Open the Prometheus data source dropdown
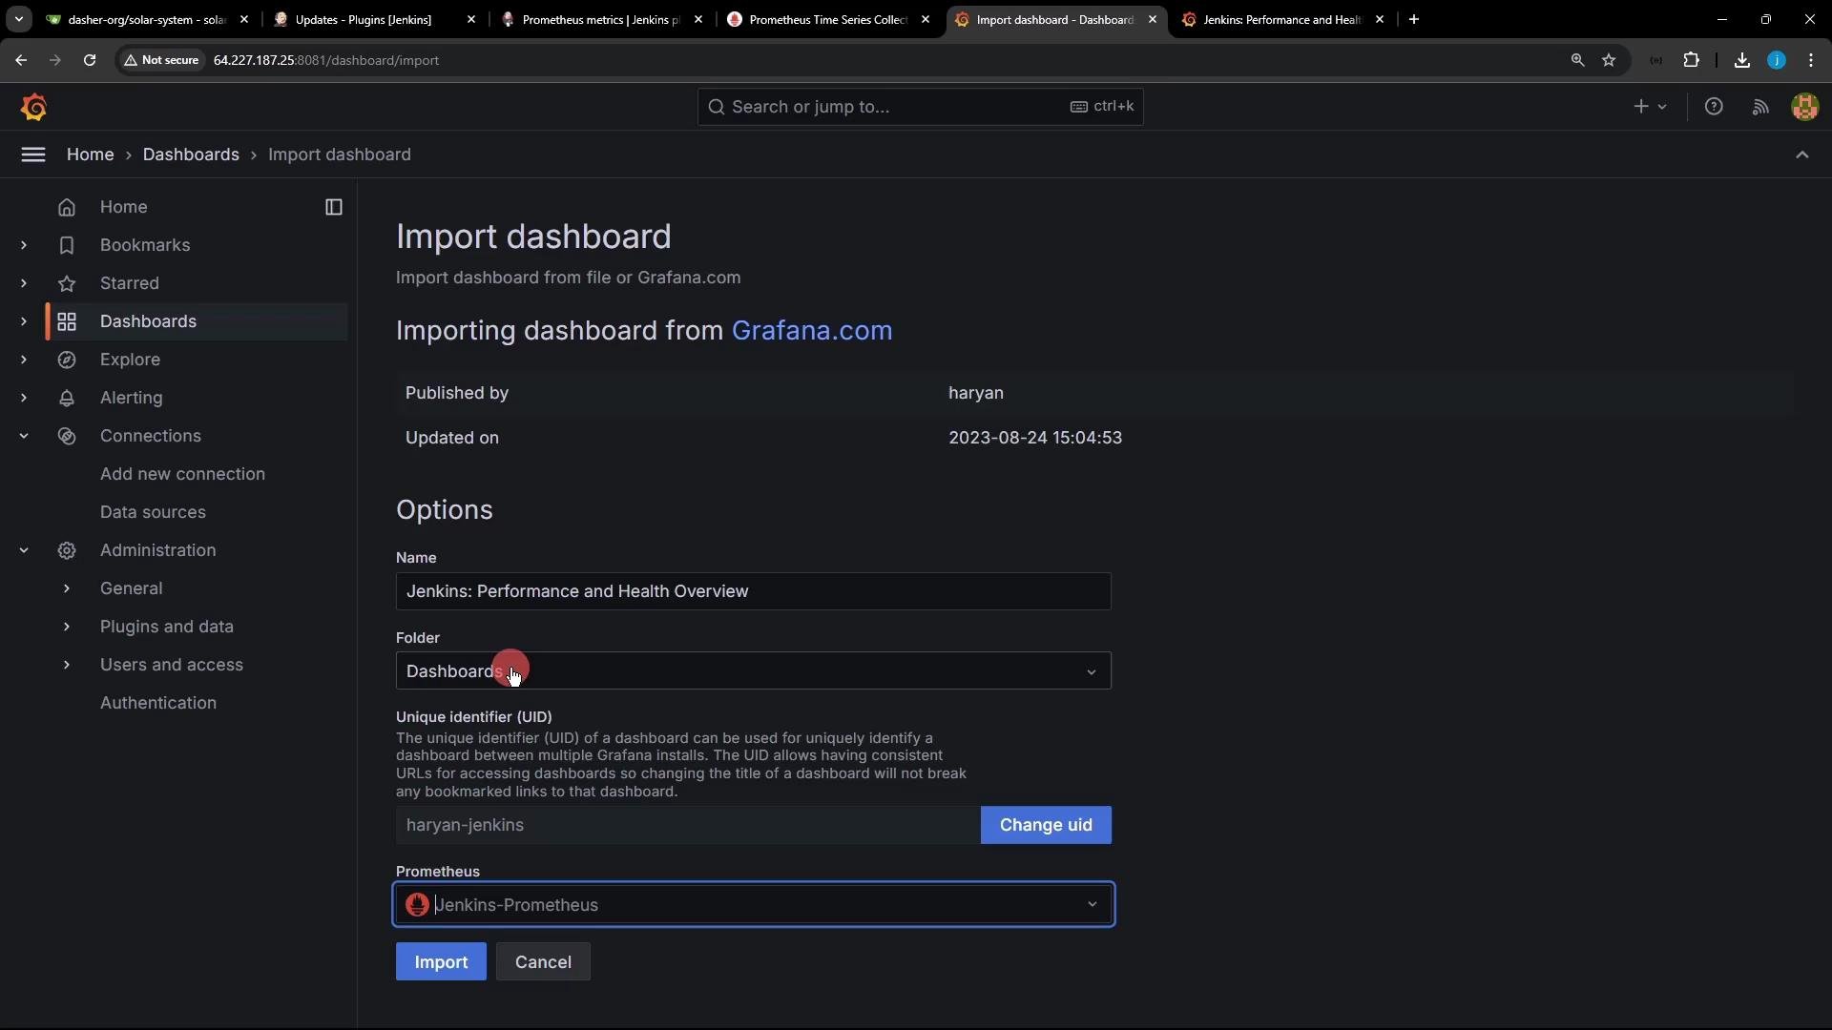Viewport: 1832px width, 1030px height. pos(754,904)
